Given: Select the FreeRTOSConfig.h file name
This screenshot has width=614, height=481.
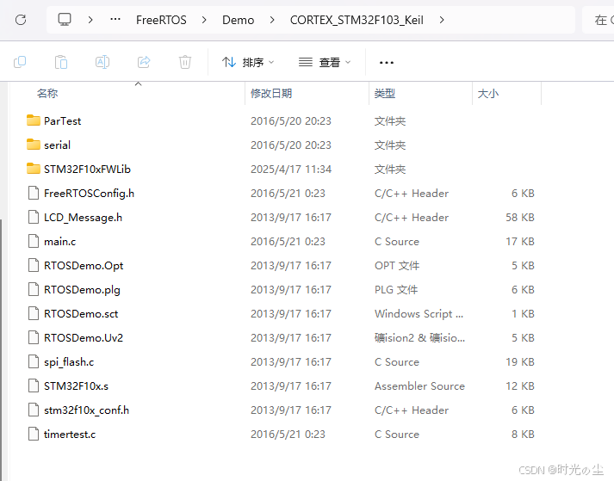Looking at the screenshot, I should point(89,194).
